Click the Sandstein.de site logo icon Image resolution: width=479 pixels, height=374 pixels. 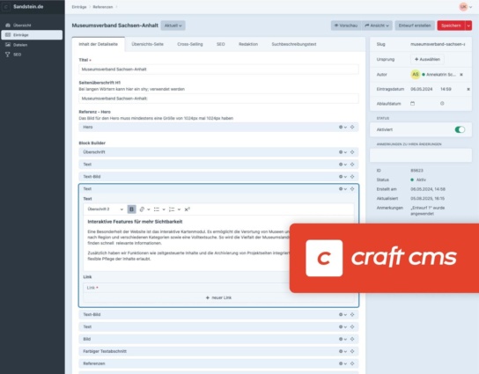click(6, 7)
